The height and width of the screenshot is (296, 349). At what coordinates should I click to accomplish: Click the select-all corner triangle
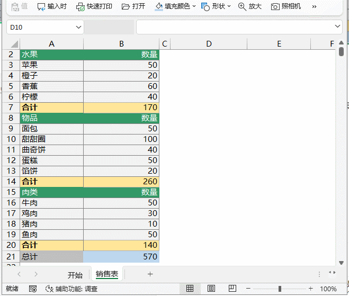click(13, 44)
